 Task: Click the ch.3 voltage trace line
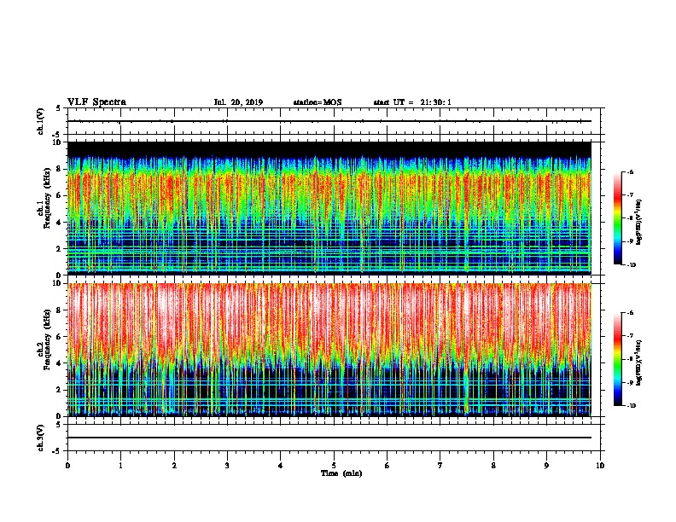(329, 438)
